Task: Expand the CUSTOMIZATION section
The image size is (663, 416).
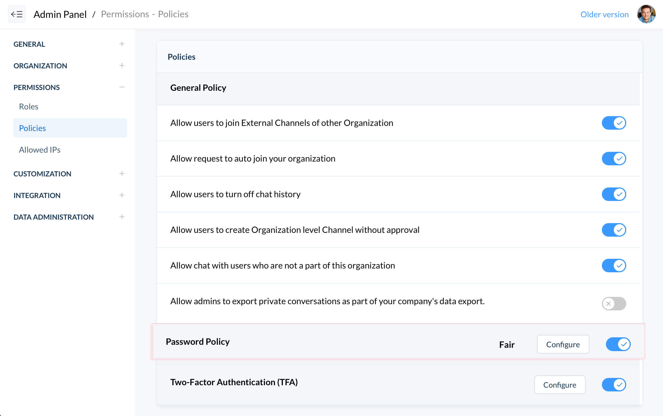Action: click(122, 173)
